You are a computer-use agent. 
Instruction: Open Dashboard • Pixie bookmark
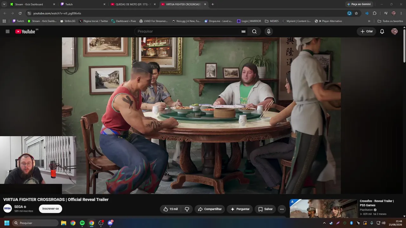(x=124, y=21)
